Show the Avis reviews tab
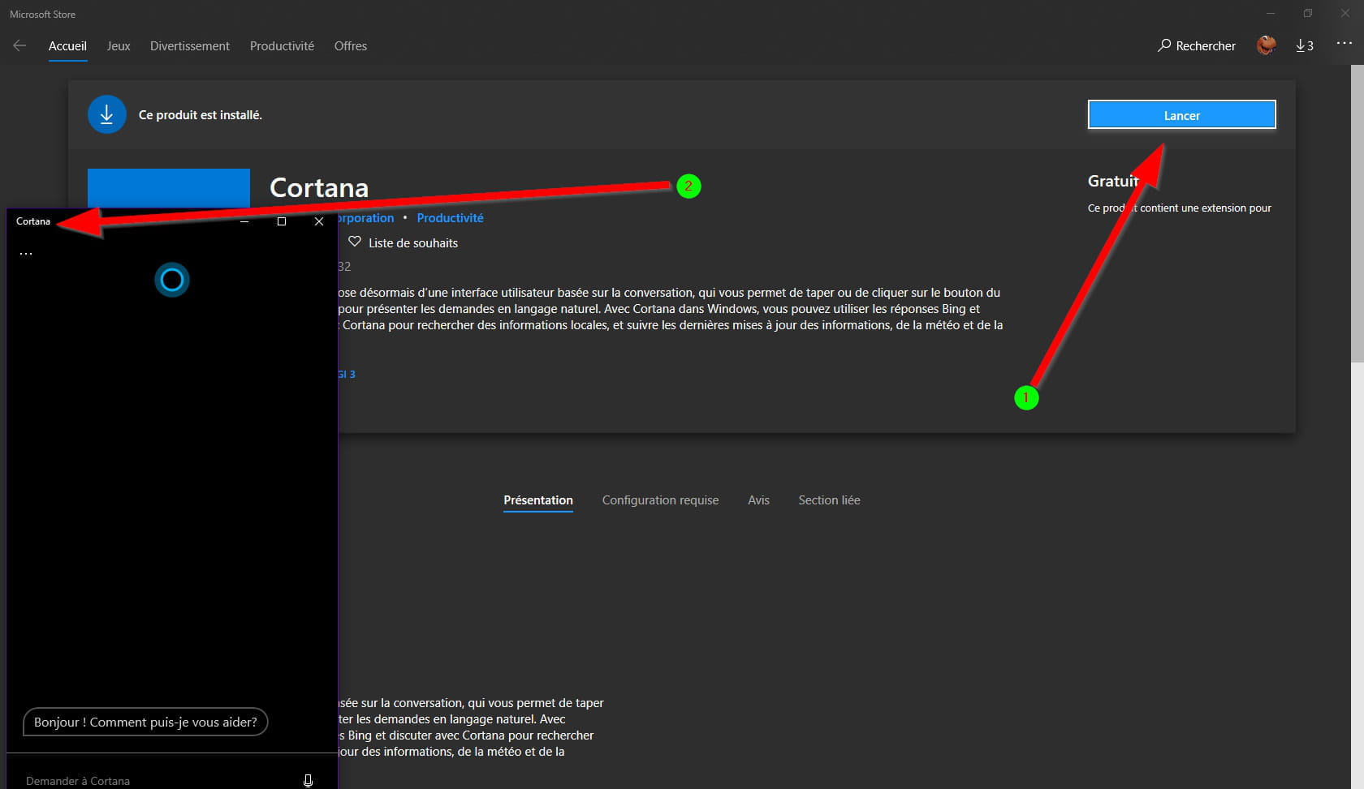 click(x=758, y=500)
